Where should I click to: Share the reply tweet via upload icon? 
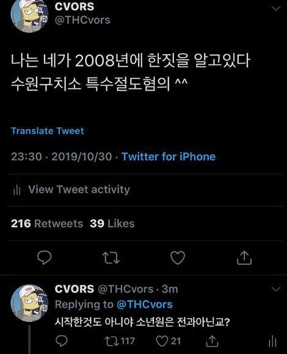point(212,341)
